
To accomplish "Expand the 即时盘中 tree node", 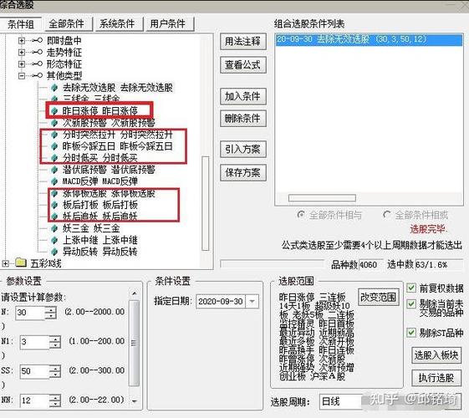I will tap(22, 40).
